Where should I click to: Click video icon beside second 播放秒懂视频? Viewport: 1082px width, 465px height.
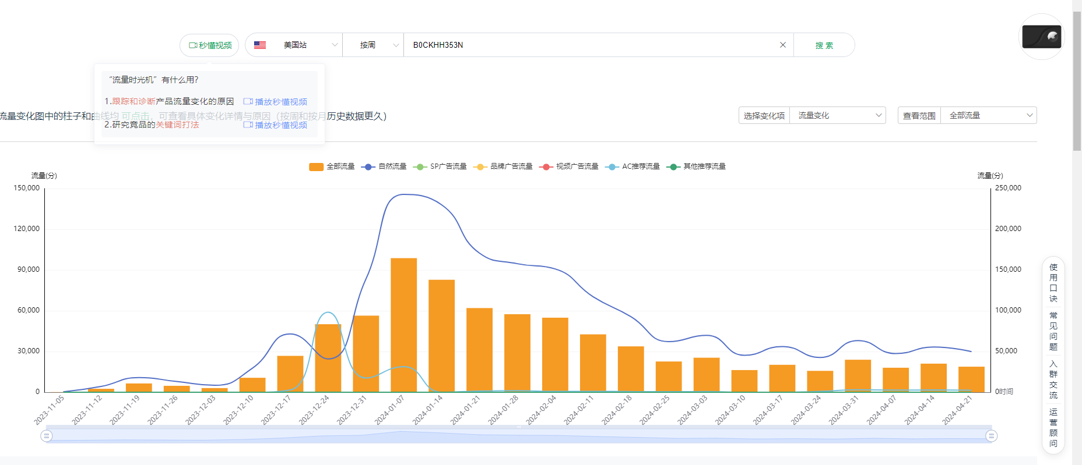point(248,125)
